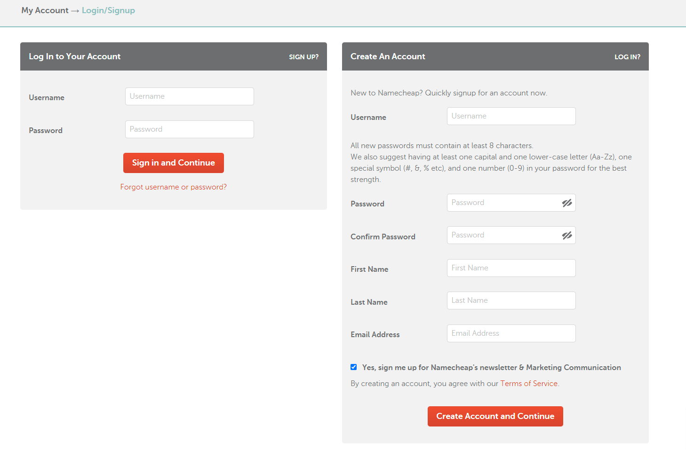
Task: Select the First Name input field
Action: [511, 268]
